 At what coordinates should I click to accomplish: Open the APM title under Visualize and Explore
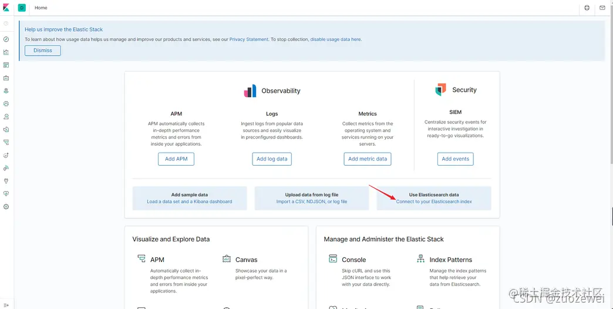tap(157, 260)
